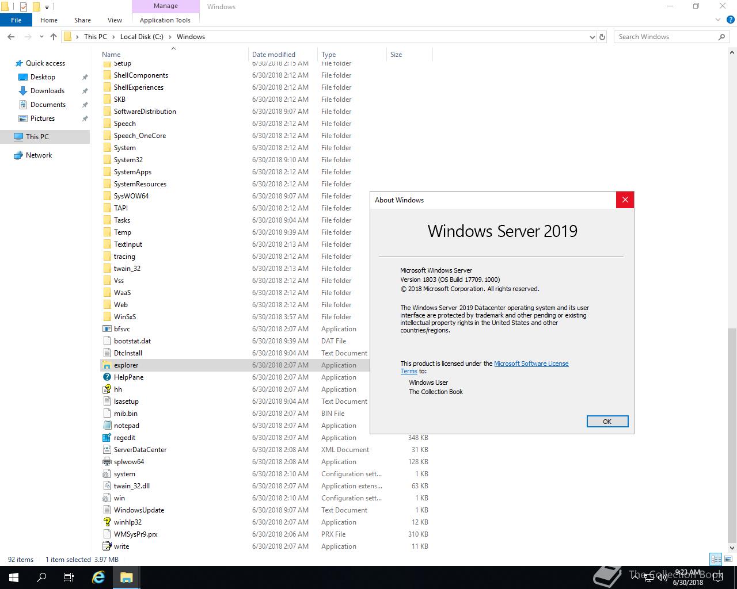Viewport: 737px width, 589px height.
Task: Select the ServerDataCenter XML file icon
Action: [x=107, y=450]
